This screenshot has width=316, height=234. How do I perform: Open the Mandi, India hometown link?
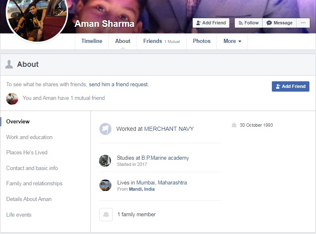(141, 189)
